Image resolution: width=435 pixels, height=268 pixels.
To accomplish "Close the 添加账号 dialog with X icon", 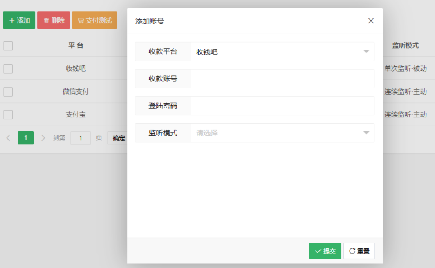I will pyautogui.click(x=371, y=21).
